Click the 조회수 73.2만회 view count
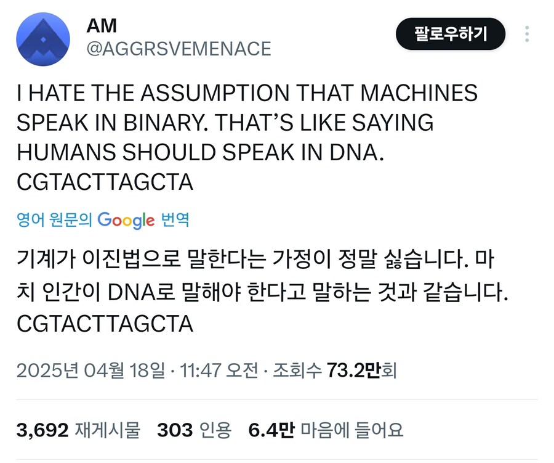Screen dimensions: 554x463 (x=335, y=371)
